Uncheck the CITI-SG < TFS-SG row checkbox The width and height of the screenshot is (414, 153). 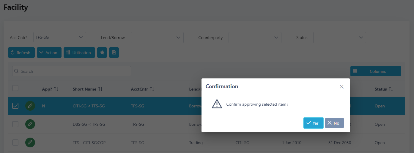tap(15, 106)
